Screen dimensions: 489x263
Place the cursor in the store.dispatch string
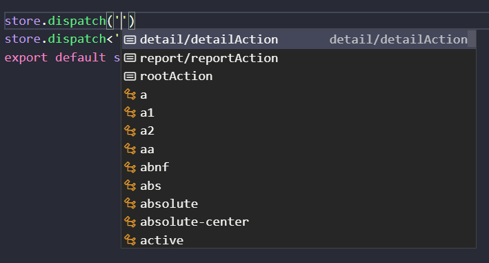121,21
